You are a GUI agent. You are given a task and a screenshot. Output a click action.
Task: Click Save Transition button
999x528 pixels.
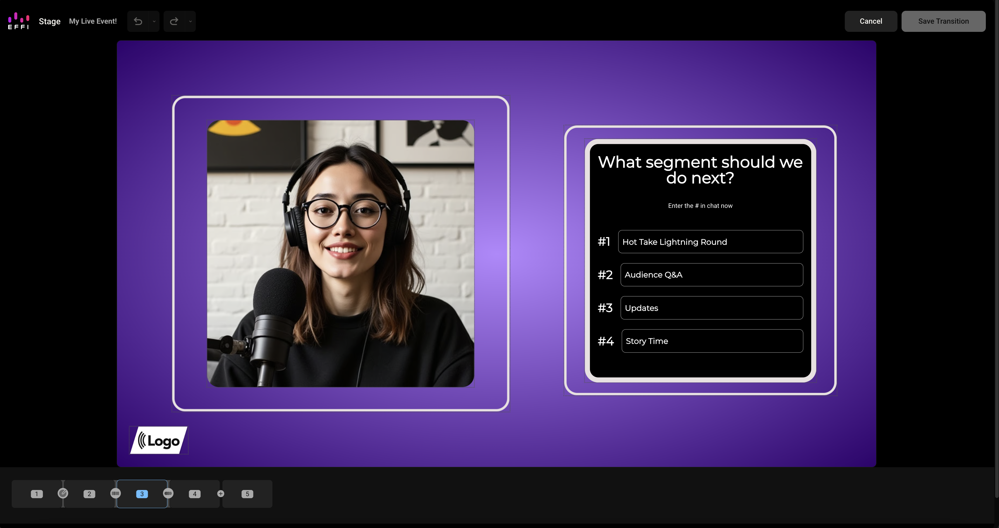pyautogui.click(x=943, y=21)
